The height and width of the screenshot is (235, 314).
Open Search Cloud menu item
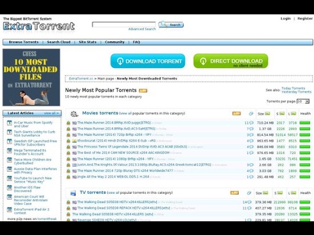tap(59, 42)
